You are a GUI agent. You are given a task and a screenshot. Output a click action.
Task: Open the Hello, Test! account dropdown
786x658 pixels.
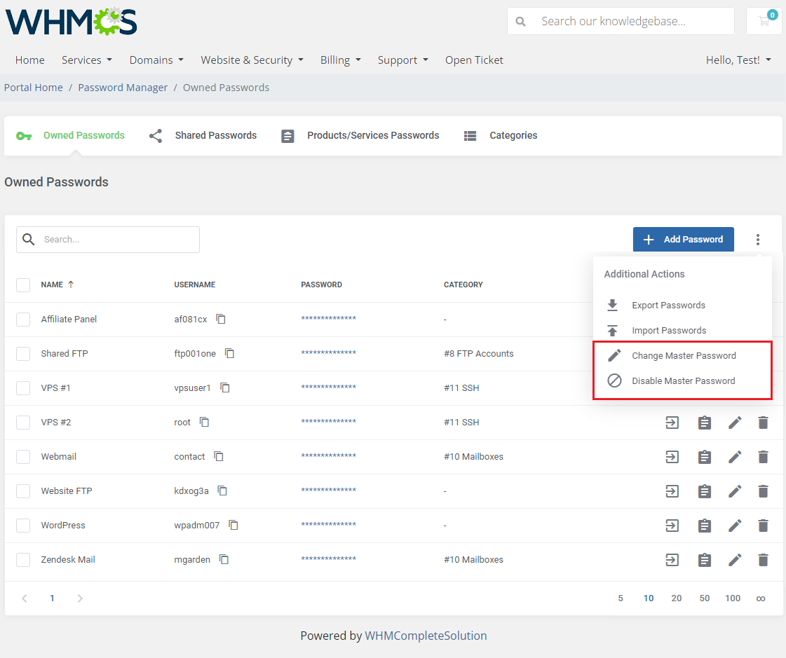[738, 60]
